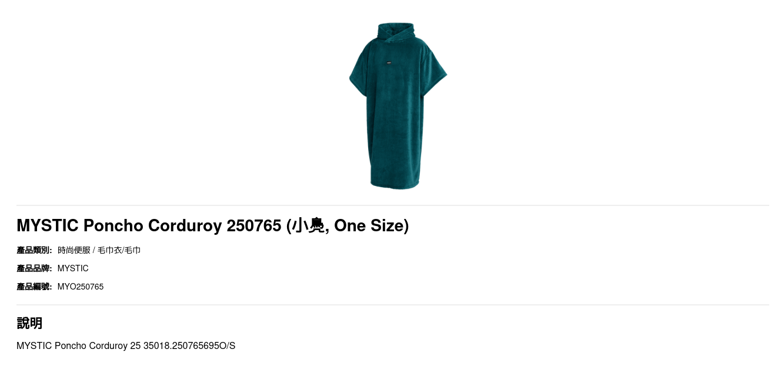Select the product code MYO250765
Image resolution: width=781 pixels, height=369 pixels.
pyautogui.click(x=81, y=287)
